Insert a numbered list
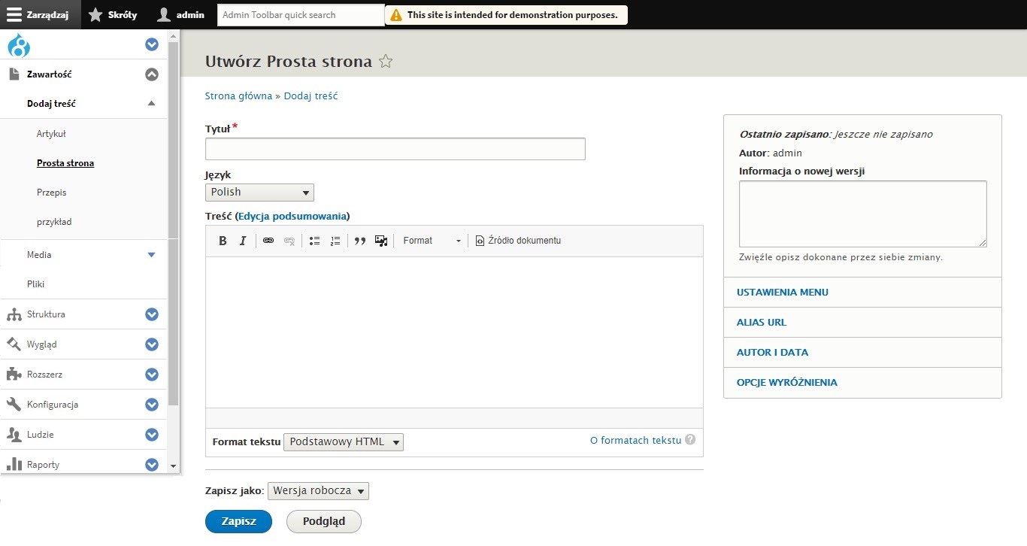This screenshot has width=1027, height=546. click(335, 241)
